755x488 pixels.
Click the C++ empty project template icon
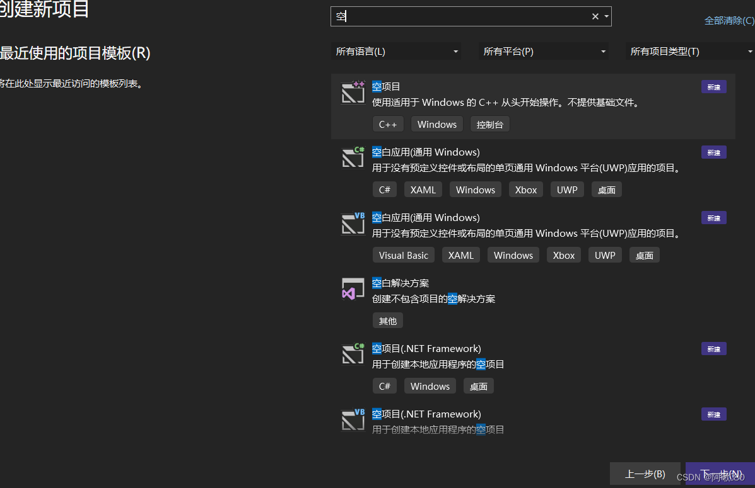353,93
